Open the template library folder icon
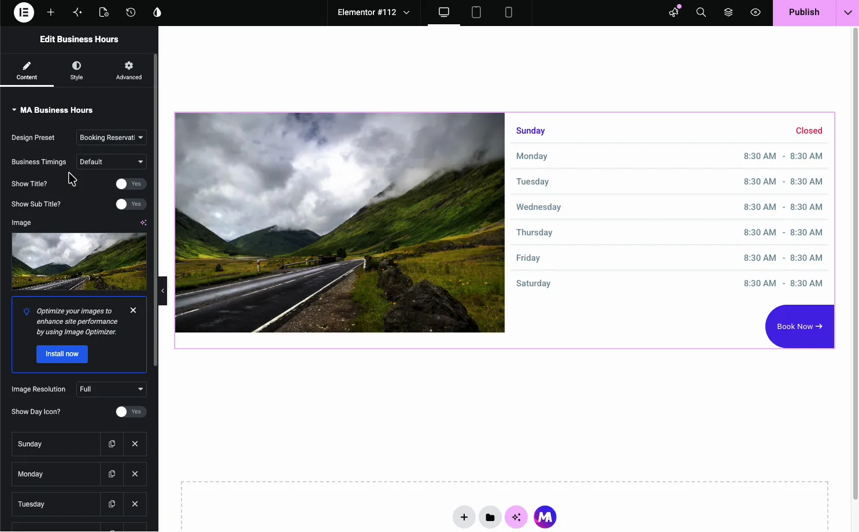 [x=490, y=517]
